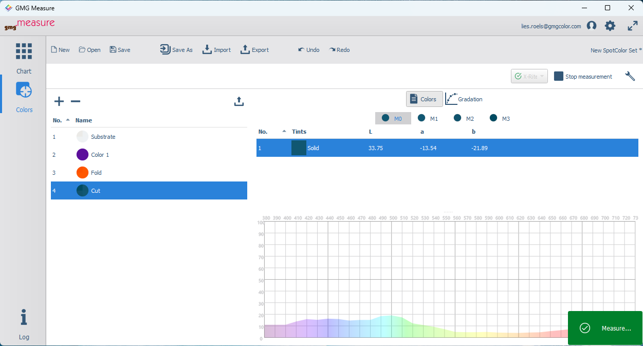The height and width of the screenshot is (346, 643).
Task: Switch to the Colors tab
Action: coord(424,99)
